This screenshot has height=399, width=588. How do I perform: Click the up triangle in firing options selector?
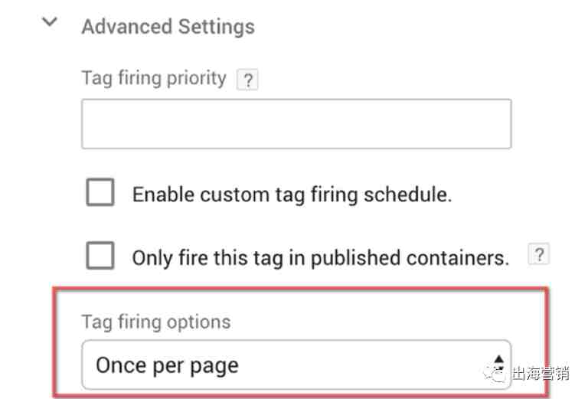pos(498,358)
